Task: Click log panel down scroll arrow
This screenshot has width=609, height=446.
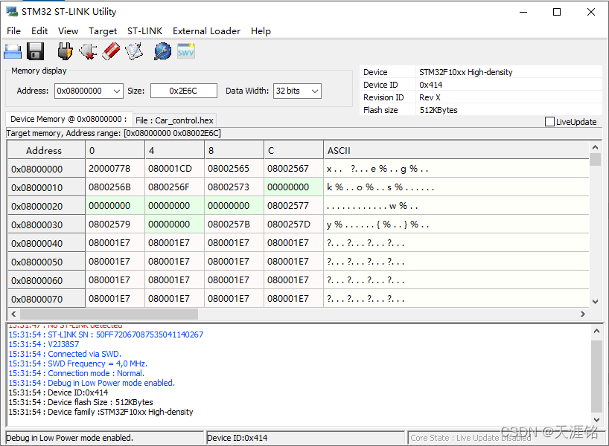Action: click(596, 420)
